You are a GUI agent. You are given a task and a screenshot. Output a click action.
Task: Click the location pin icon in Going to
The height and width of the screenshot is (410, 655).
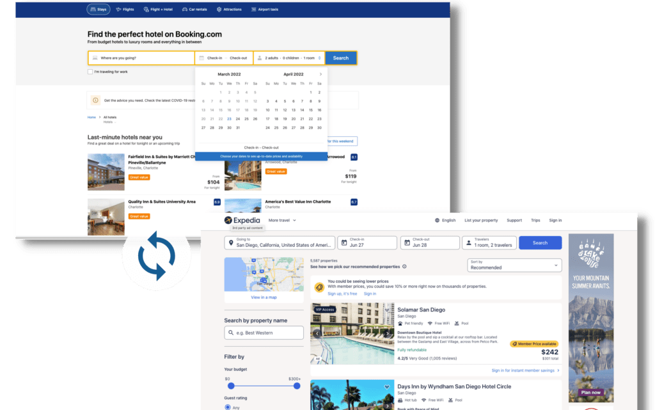tap(231, 242)
